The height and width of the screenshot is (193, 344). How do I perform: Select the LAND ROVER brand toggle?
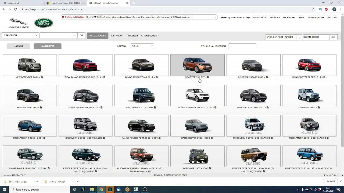[47, 46]
